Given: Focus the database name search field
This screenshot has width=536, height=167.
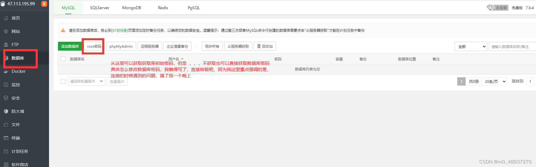Looking at the screenshot, I should [512, 46].
